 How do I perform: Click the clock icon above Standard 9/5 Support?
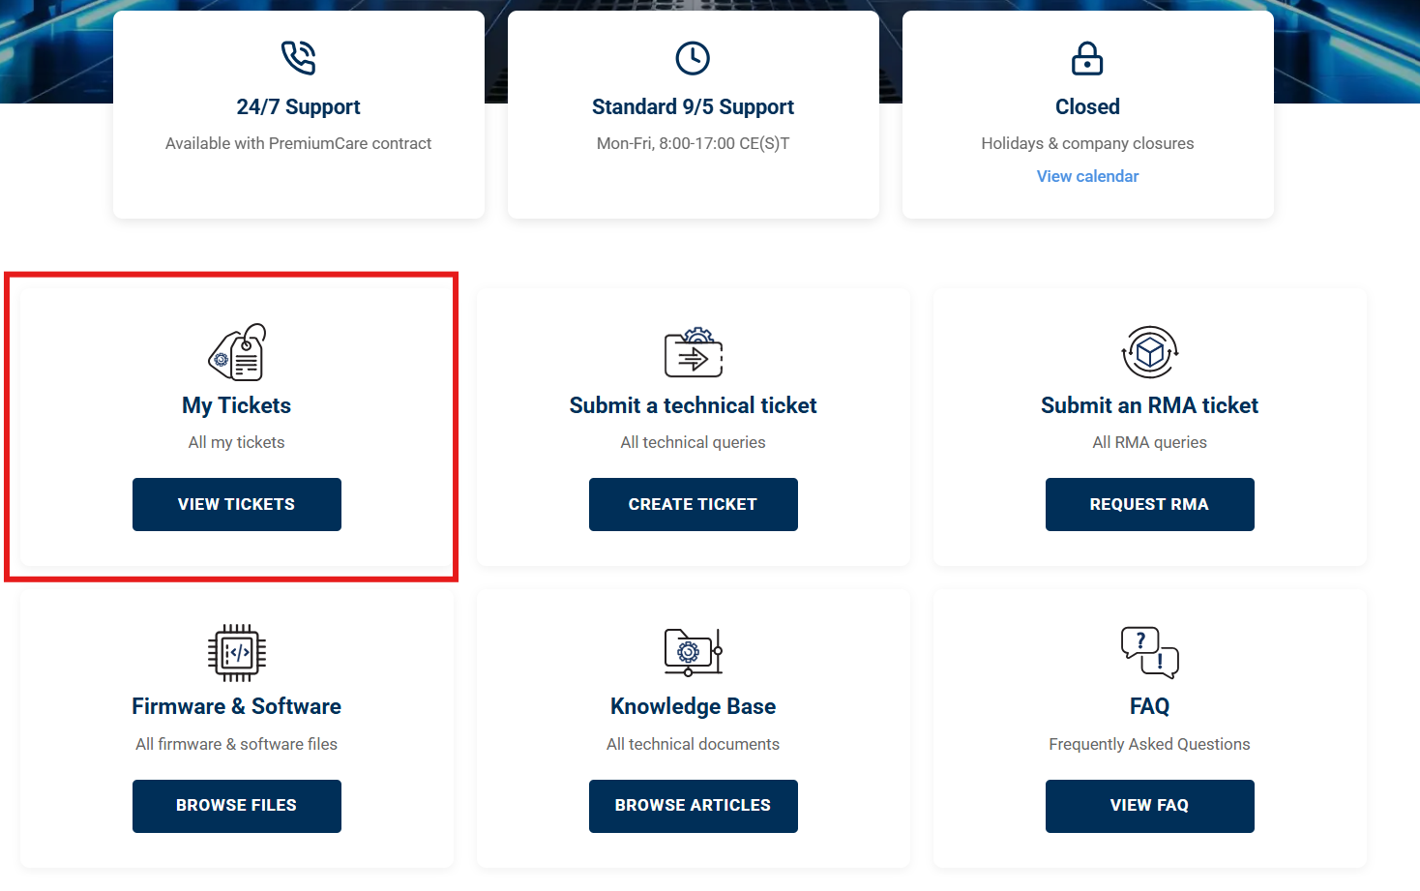point(693,58)
